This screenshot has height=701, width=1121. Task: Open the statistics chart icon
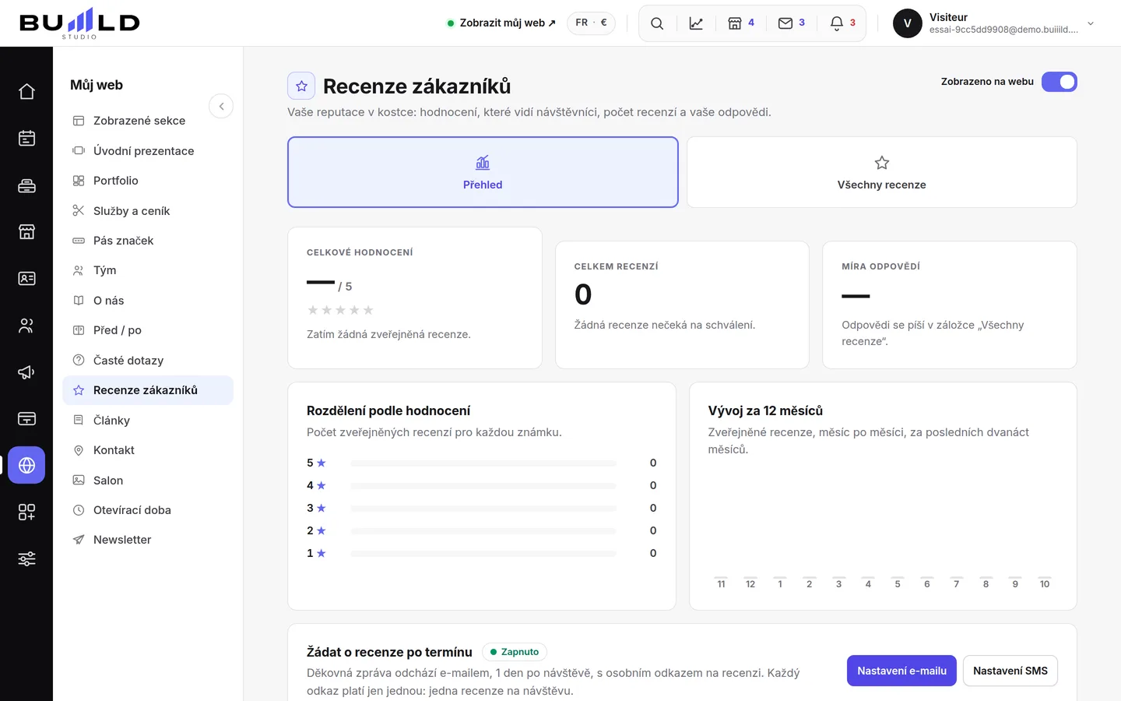pos(696,23)
